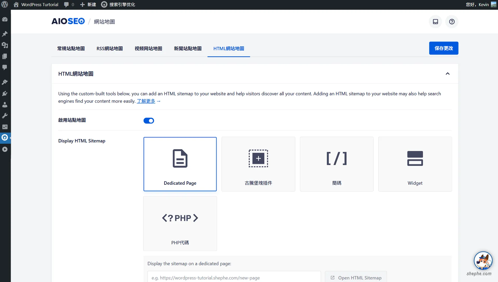The width and height of the screenshot is (498, 282).
Task: Open the Plugins plug icon
Action: 5,93
